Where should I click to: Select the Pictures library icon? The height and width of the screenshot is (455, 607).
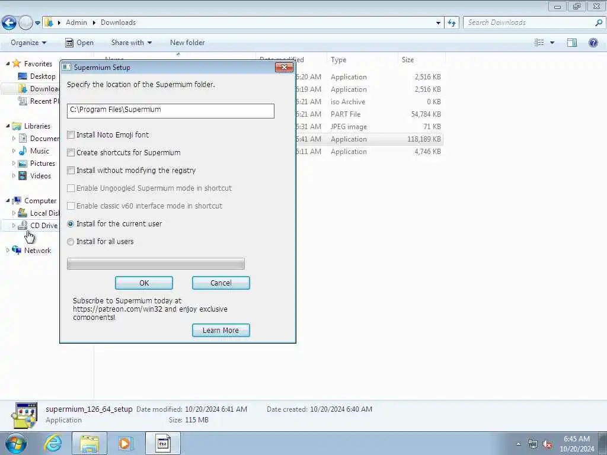23,164
